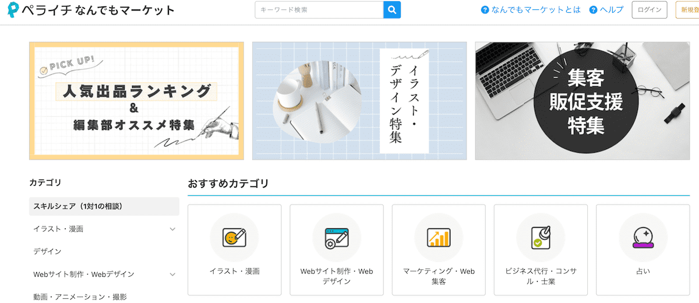699x303 pixels.
Task: Click question mark icon beside なんでもマーケットとは
Action: tap(485, 10)
